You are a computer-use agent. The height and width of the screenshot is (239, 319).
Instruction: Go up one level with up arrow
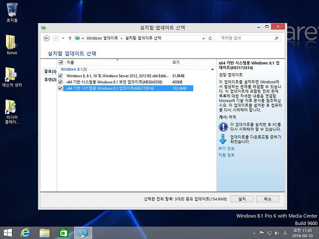pos(70,38)
